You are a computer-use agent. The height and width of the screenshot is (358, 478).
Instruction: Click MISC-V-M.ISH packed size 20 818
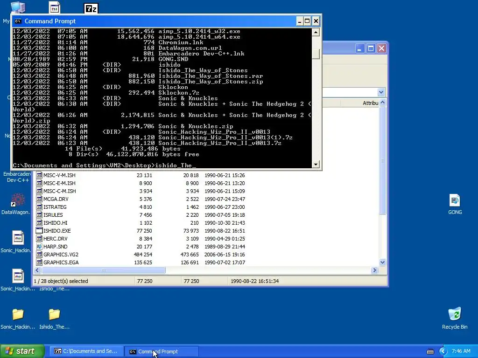pos(191,175)
